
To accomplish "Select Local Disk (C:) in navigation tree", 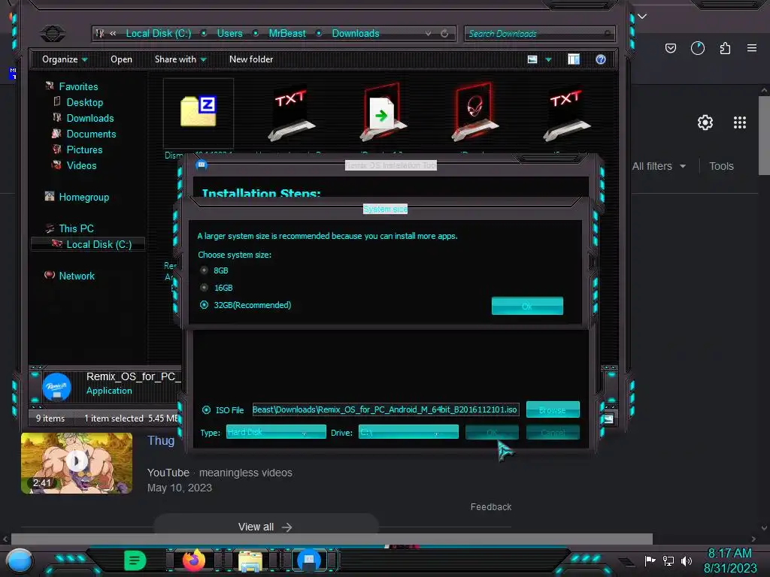I will 99,244.
